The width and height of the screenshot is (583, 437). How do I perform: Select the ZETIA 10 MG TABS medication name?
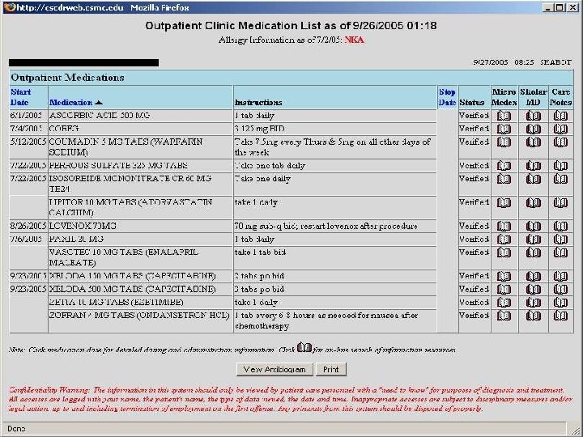(x=117, y=302)
